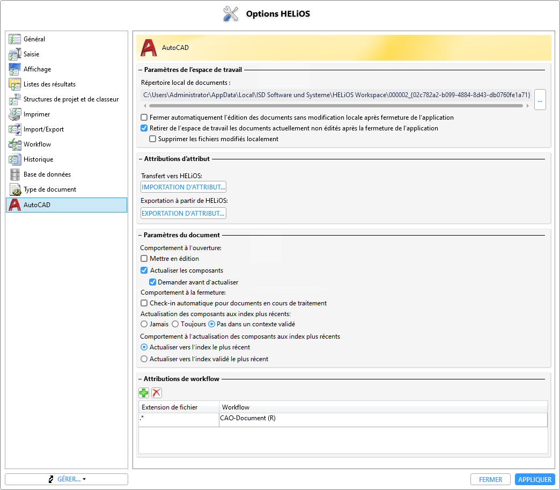Image resolution: width=560 pixels, height=490 pixels.
Task: Click the large AutoCAD header logo
Action: [x=149, y=48]
